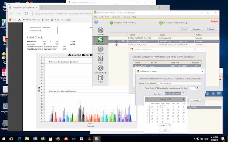This screenshot has width=228, height=142.
Task: Open the Maintenance tools icon
Action: (x=100, y=69)
